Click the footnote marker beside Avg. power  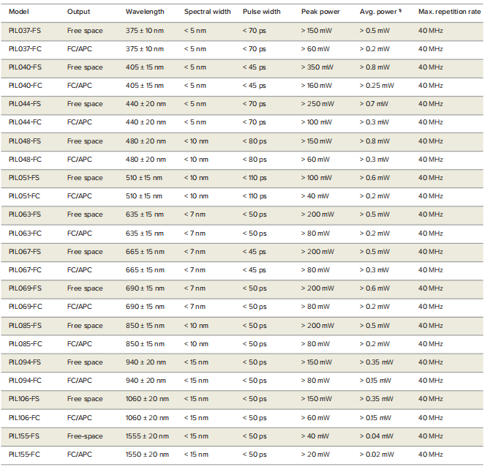(x=401, y=10)
